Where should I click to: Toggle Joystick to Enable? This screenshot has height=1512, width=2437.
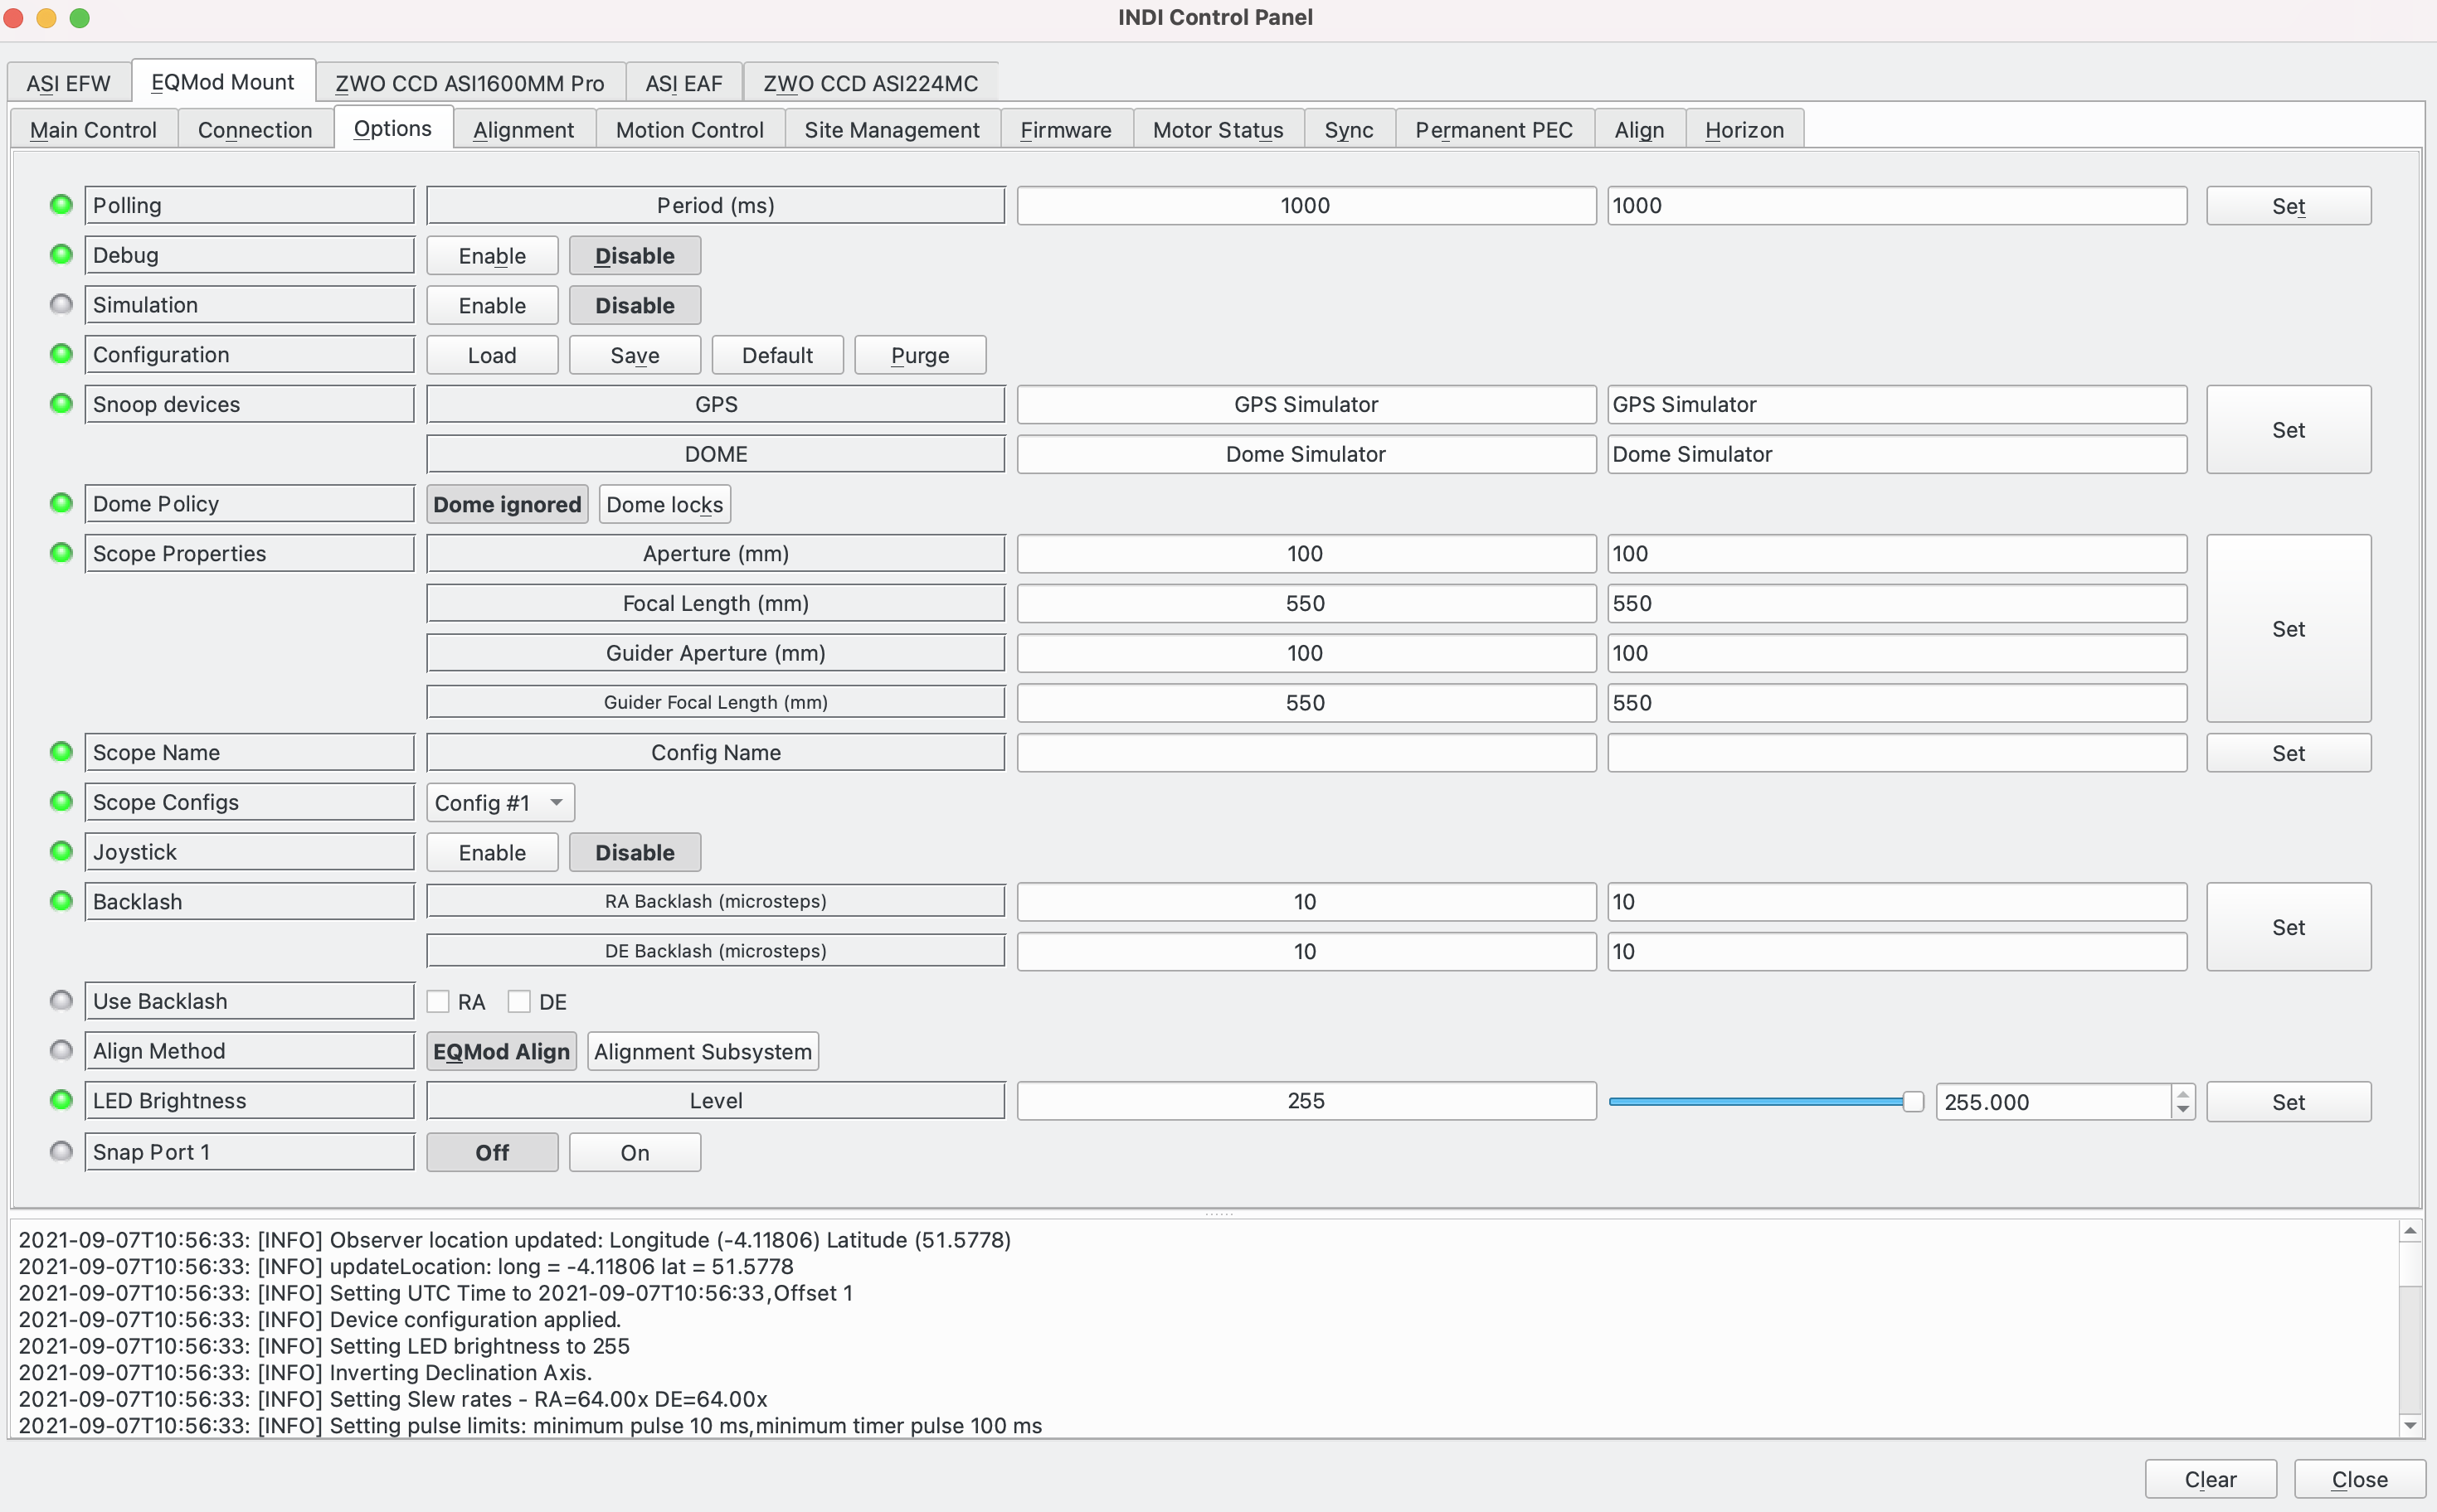point(492,852)
